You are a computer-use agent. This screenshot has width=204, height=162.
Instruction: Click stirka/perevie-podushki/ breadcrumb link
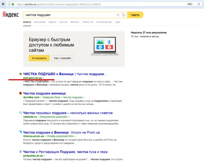pos(53,117)
